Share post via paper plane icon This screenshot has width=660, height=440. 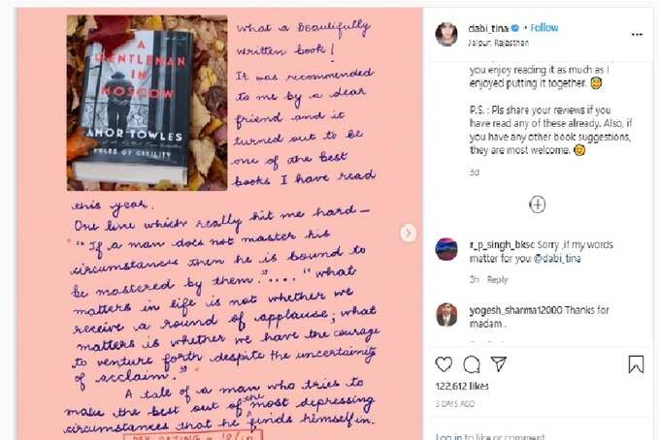click(x=499, y=364)
